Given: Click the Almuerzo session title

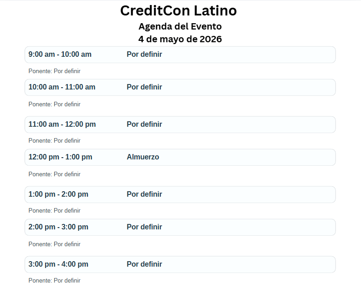Looking at the screenshot, I should (143, 157).
